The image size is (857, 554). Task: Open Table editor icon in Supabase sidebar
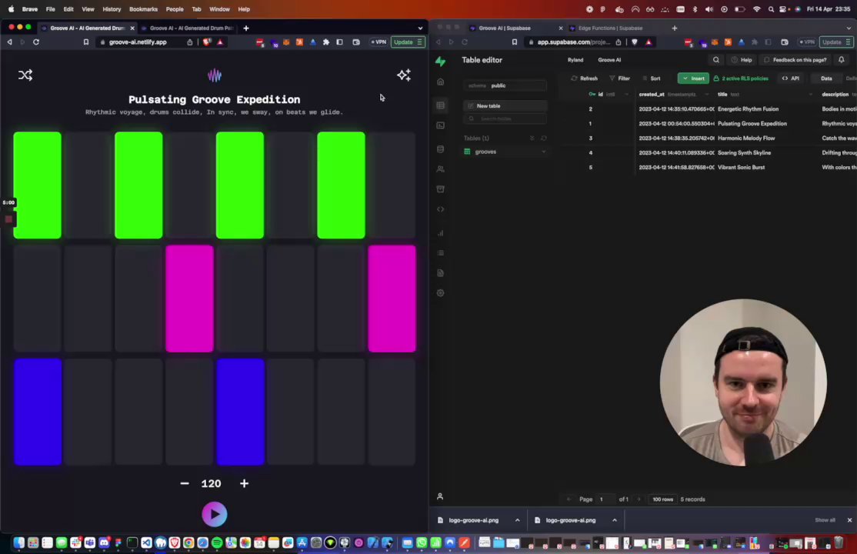tap(441, 105)
